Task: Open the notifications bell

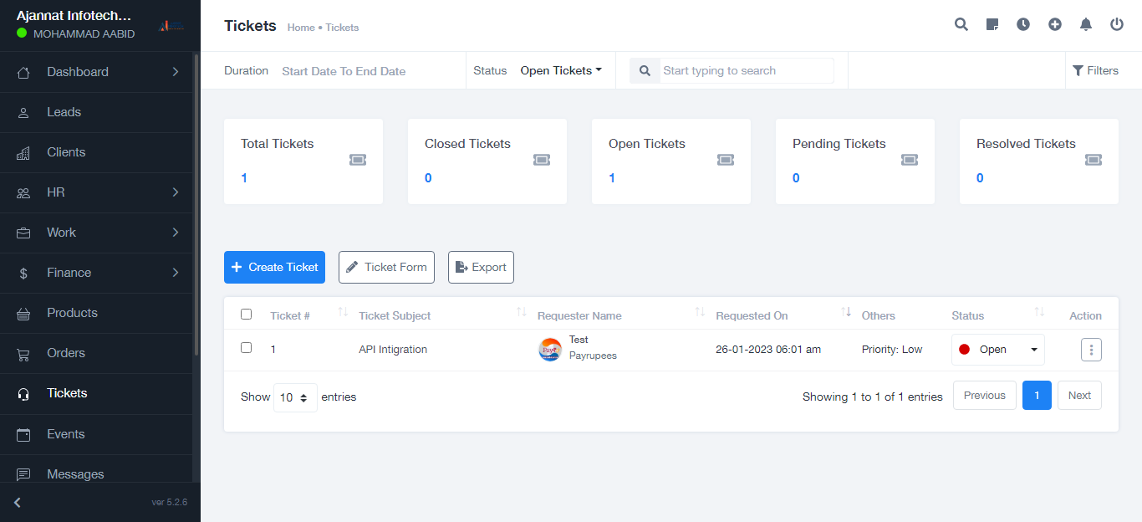Action: [x=1086, y=24]
